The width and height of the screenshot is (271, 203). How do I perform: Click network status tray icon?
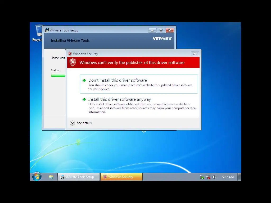208,177
